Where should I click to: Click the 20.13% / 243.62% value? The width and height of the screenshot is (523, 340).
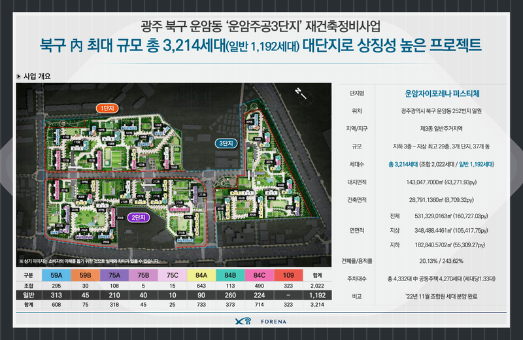[441, 261]
